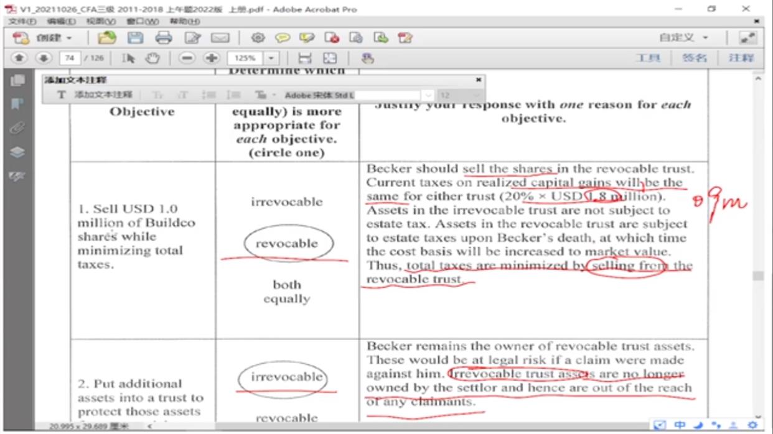Open the 视图 menu
Viewport: 773px width, 434px height.
pos(101,21)
